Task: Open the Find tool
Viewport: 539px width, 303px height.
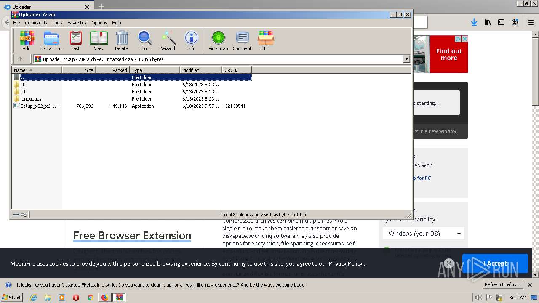Action: [145, 41]
